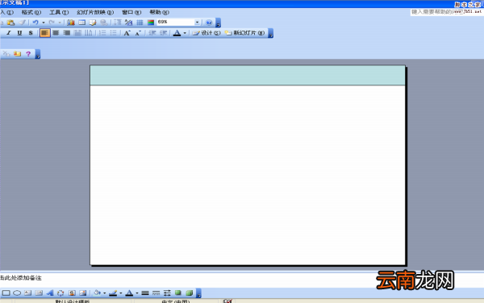The image size is (484, 303).
Task: Toggle the Numbering list icon
Action: tap(102, 33)
